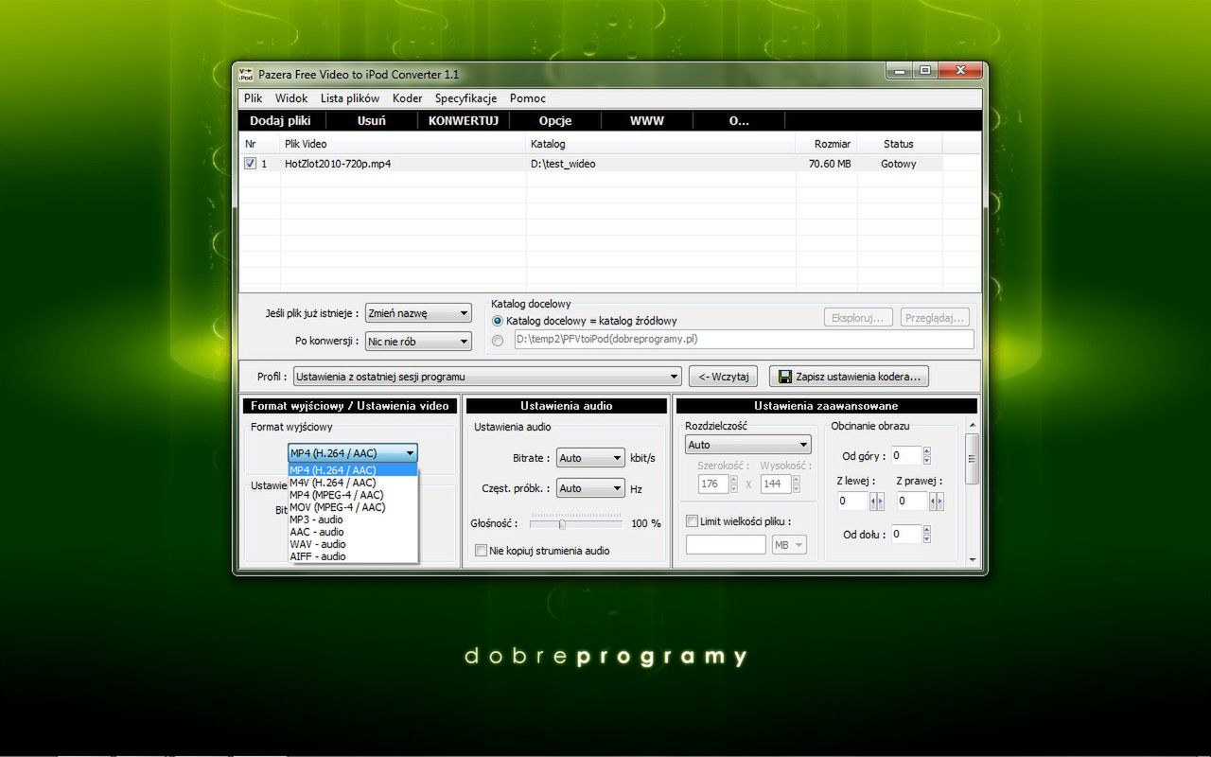
Task: Click the D:\test_wideo catalog cell
Action: [563, 164]
